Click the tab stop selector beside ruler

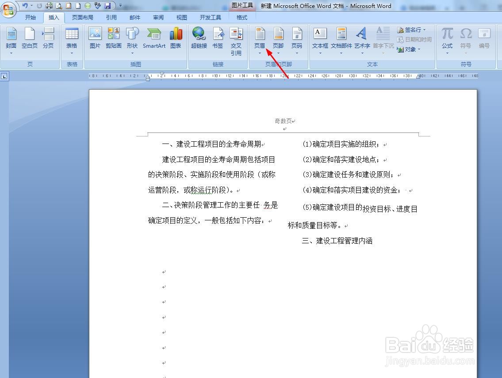click(x=4, y=76)
